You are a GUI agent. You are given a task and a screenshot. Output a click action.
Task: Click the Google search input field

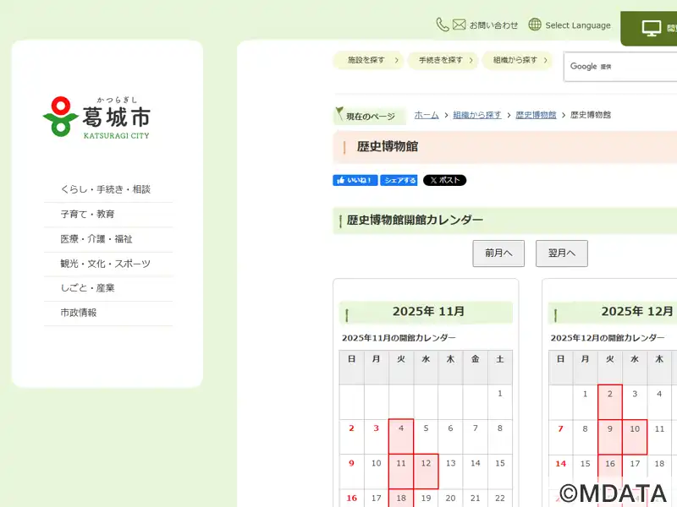point(620,67)
